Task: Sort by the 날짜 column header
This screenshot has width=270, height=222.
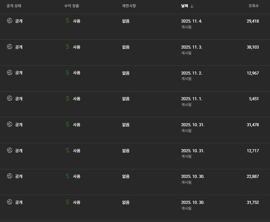Action: 185,6
